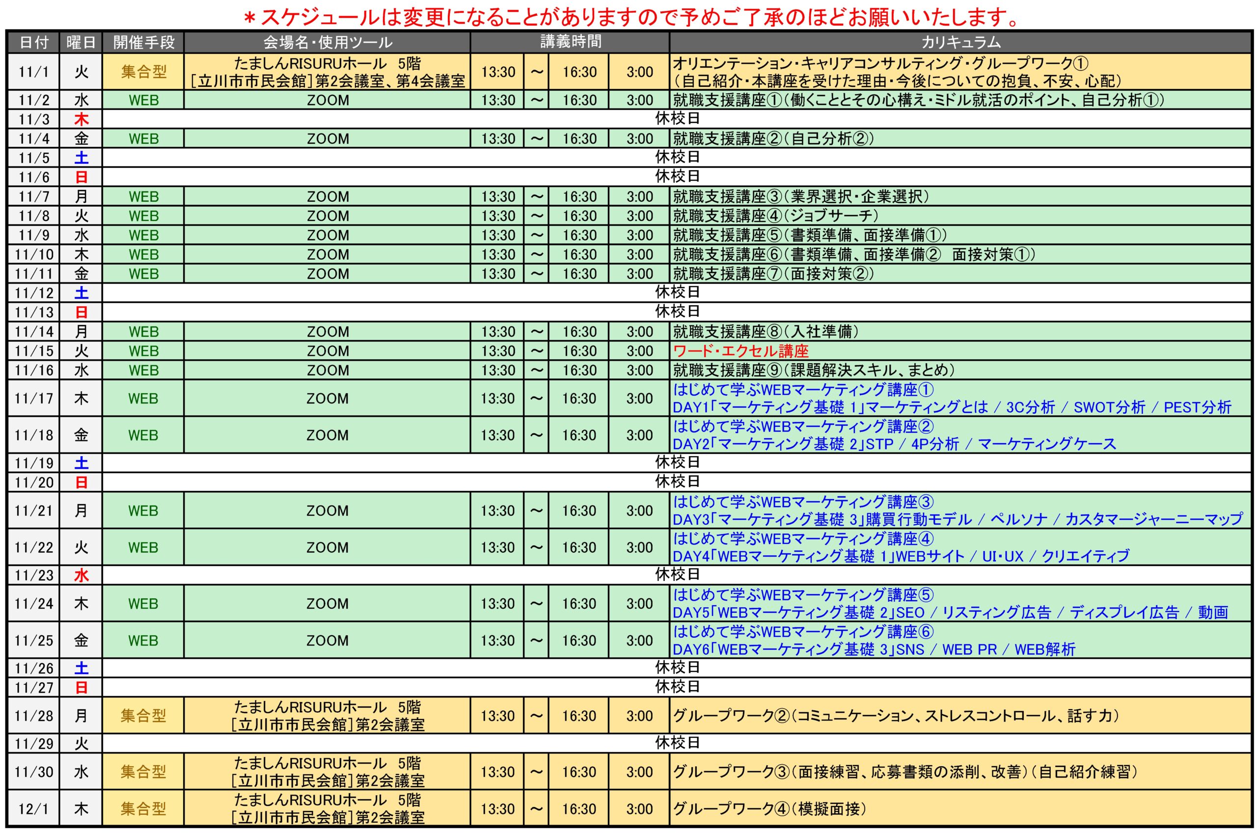
Task: Click 休校日 in the 11/29 row
Action: click(x=677, y=742)
